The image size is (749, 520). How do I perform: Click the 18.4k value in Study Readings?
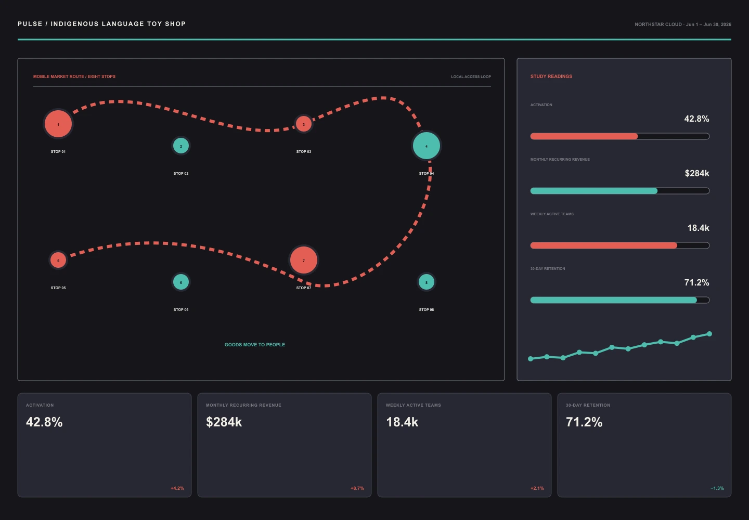pos(698,228)
